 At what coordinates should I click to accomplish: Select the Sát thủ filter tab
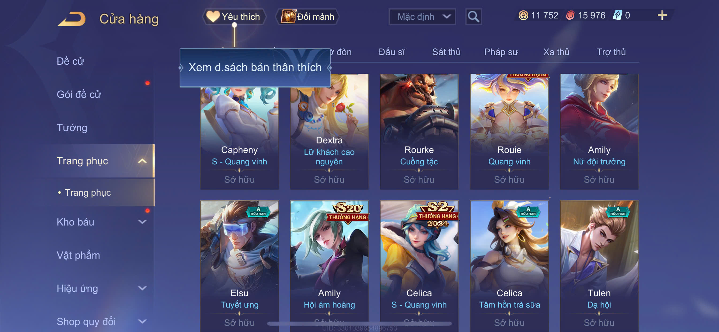click(446, 52)
